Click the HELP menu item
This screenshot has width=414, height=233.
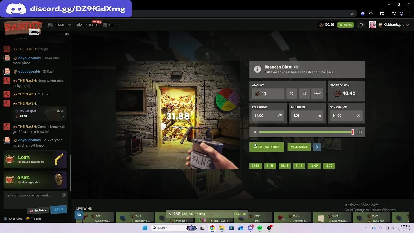[113, 25]
